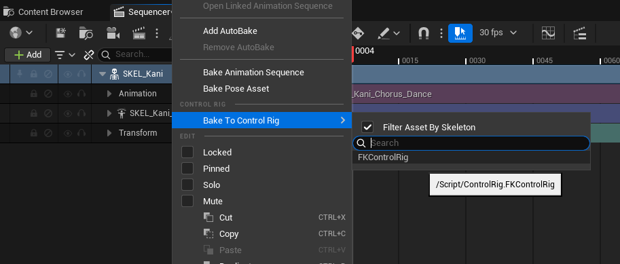Lock the Animation track
This screenshot has height=264, width=620.
pyautogui.click(x=34, y=94)
